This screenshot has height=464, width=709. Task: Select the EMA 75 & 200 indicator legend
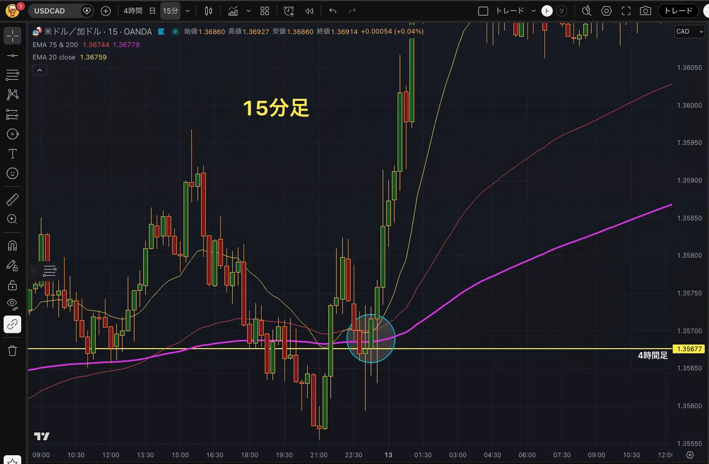click(55, 44)
